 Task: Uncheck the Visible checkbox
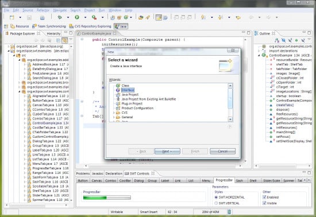tap(264, 203)
